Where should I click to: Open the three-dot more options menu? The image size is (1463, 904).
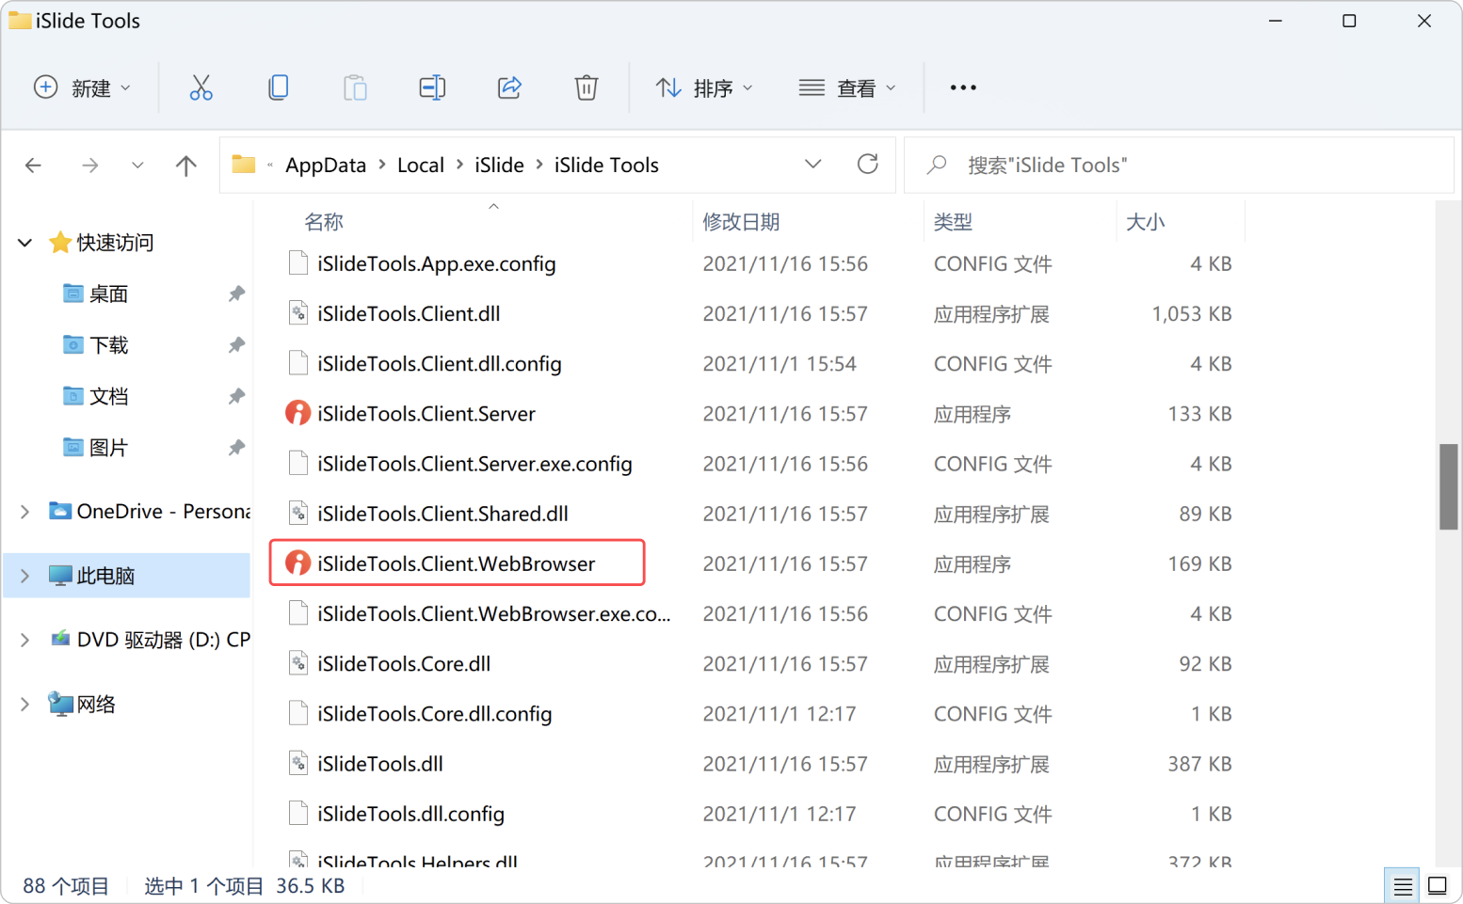963,87
